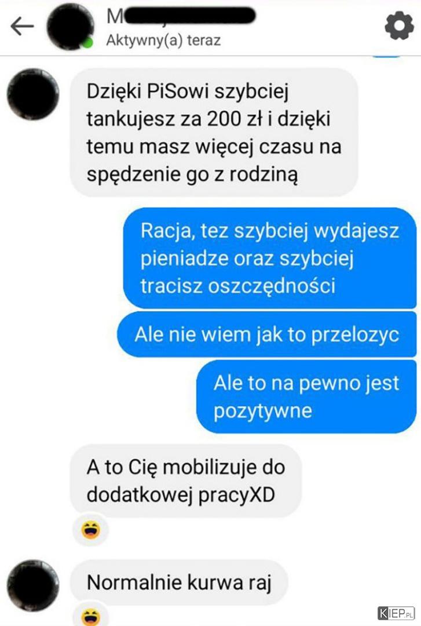Select the "Dzięki PiSowi szybciej tankujesz" message
Screen dimensions: 421x626
[x=214, y=132]
